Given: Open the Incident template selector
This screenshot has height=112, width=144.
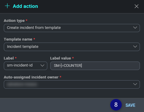Looking at the screenshot, I should (72, 47).
